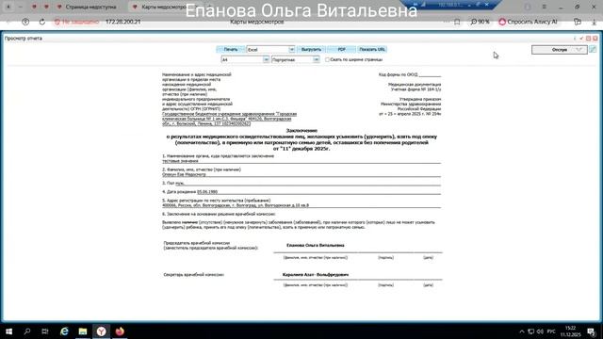The width and height of the screenshot is (603, 339).
Task: Click birth date '05.06.1990' in report
Action: [207, 192]
